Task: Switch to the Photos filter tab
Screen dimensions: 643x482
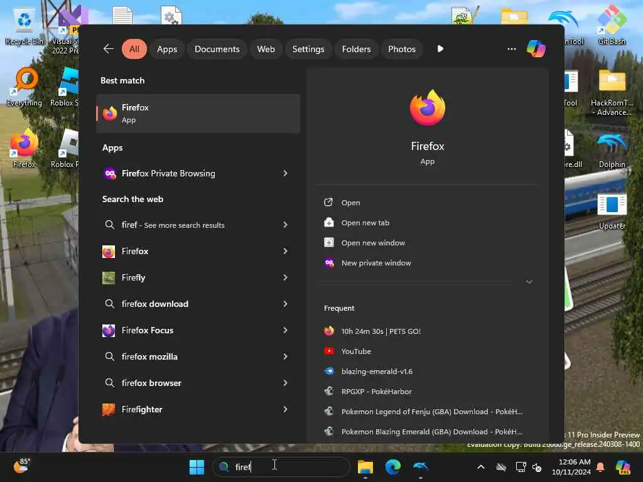Action: pyautogui.click(x=402, y=49)
